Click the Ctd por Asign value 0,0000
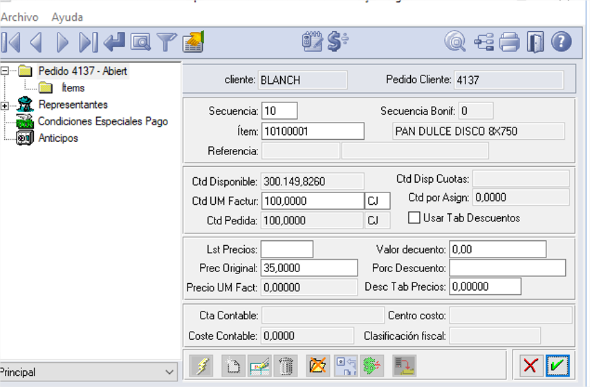 pyautogui.click(x=521, y=197)
